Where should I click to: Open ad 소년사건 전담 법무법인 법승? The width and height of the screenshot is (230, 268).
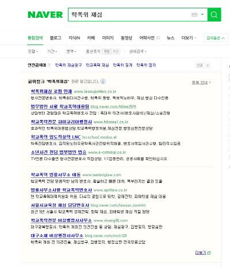pyautogui.click(x=59, y=152)
